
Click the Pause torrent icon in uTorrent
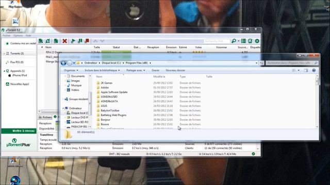(80, 41)
